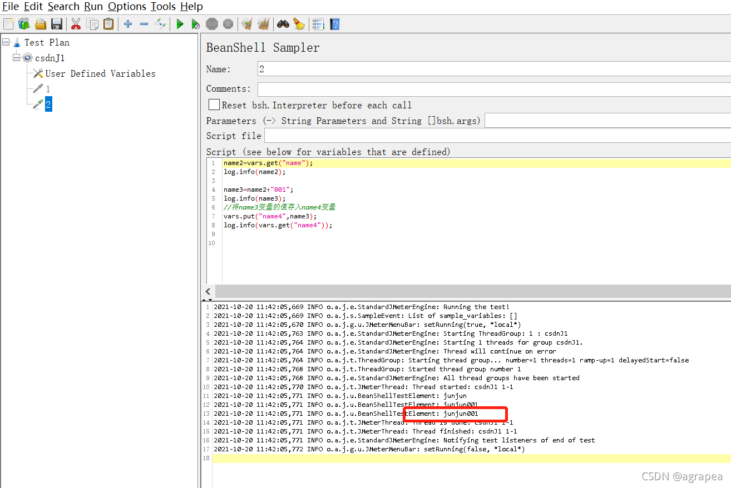Open the File menu
Screen dimensions: 731x488
coord(11,7)
